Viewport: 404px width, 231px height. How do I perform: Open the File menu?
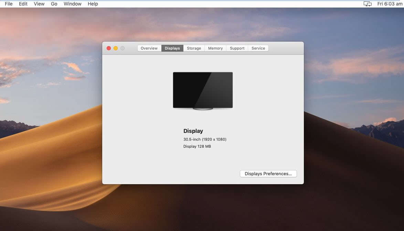click(x=9, y=4)
